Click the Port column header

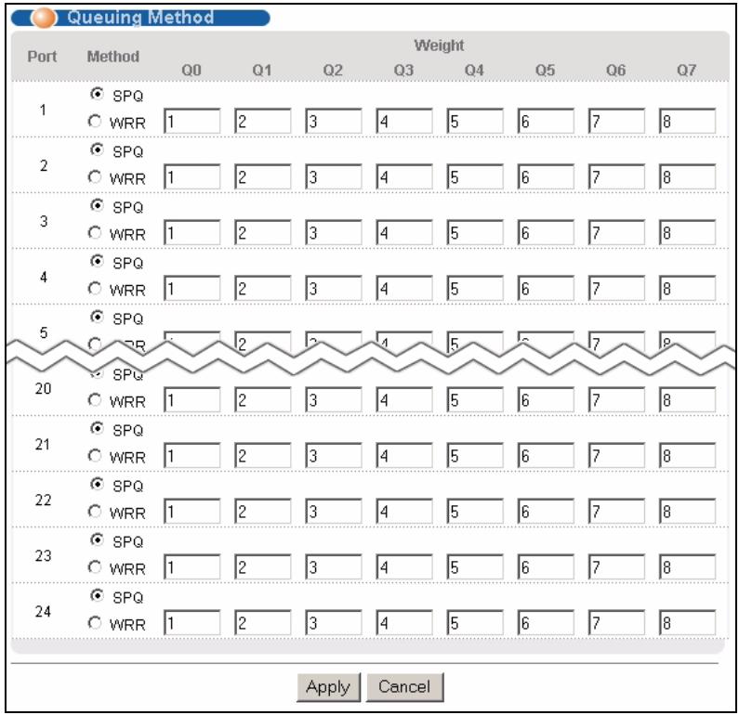pyautogui.click(x=42, y=57)
